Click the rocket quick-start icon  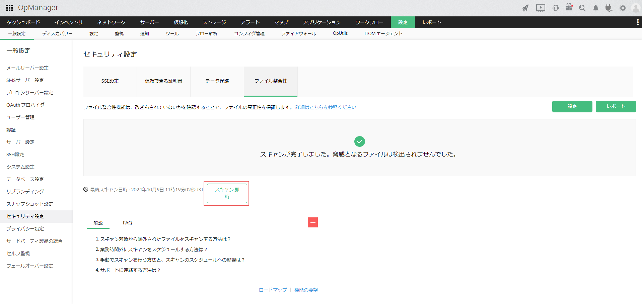click(x=525, y=8)
